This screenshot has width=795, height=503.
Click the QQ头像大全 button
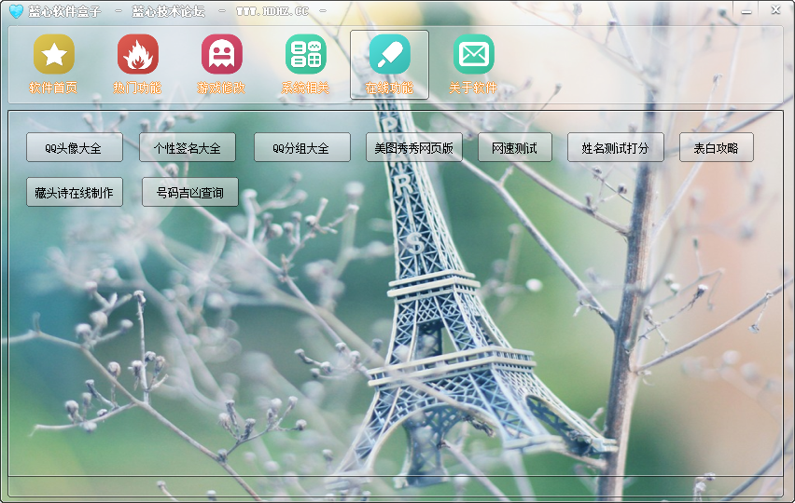[x=75, y=147]
